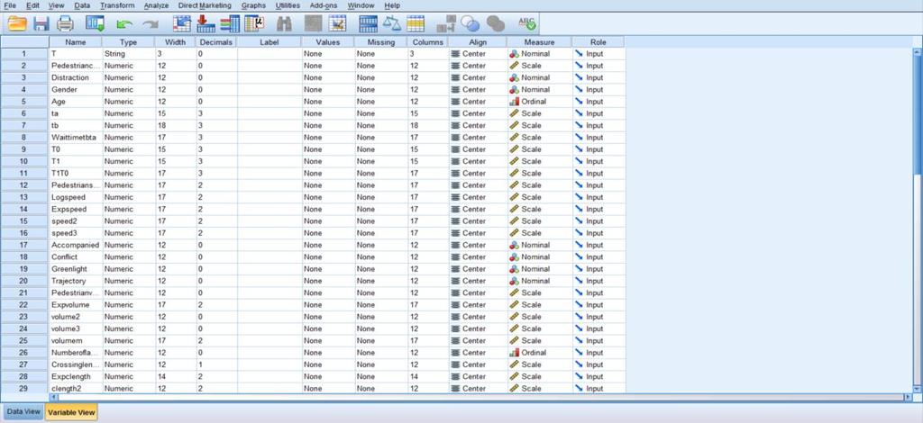Open Weight Cases with the scales icon

tap(391, 23)
